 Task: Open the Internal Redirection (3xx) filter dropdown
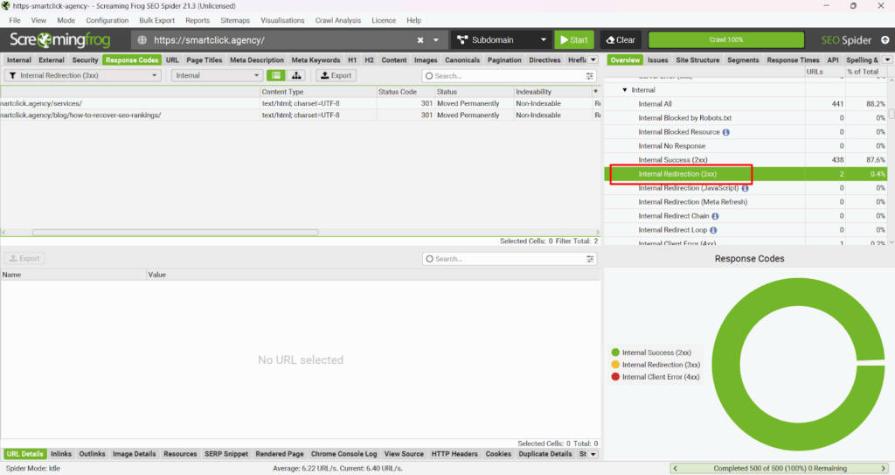coord(83,75)
